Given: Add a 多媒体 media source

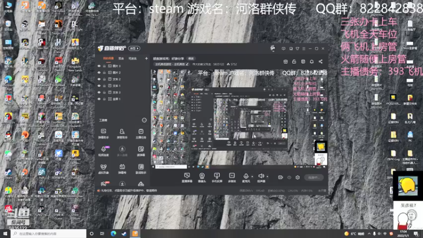Looking at the screenshot, I should coord(232,178).
